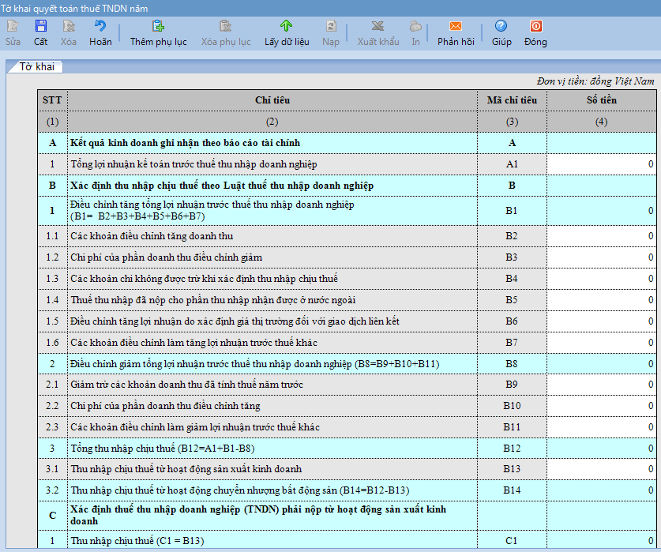Click section header 'Xác định thu nhập chịu thuế'
This screenshot has width=661, height=552.
[222, 186]
